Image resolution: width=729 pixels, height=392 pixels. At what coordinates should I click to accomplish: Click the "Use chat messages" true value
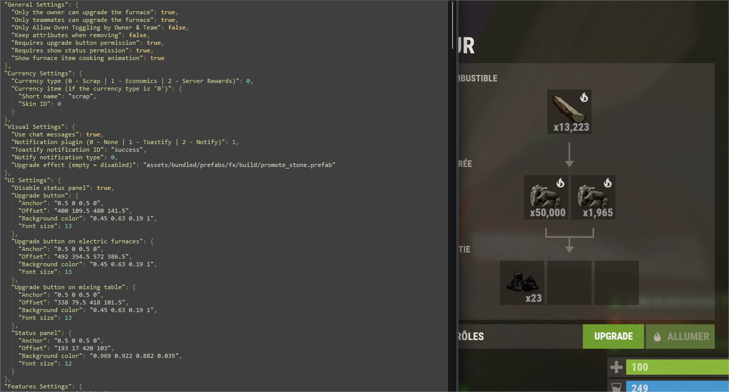(x=93, y=134)
